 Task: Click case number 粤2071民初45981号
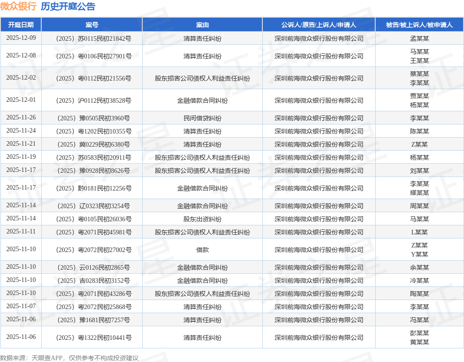click(94, 232)
